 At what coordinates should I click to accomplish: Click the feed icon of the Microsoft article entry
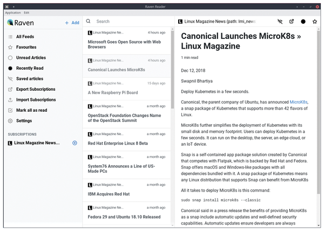point(90,32)
